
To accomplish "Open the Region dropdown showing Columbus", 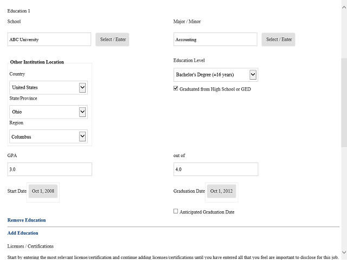I will click(x=48, y=136).
